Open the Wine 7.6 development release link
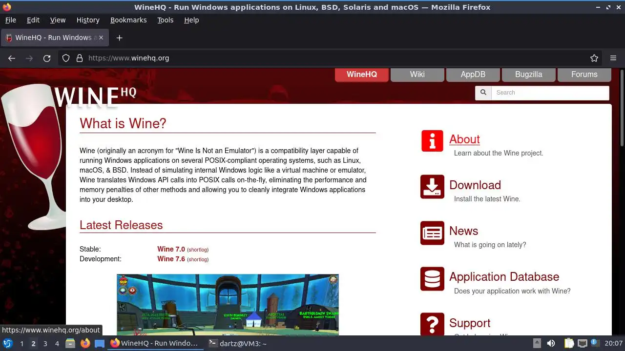This screenshot has width=625, height=351. click(x=171, y=259)
